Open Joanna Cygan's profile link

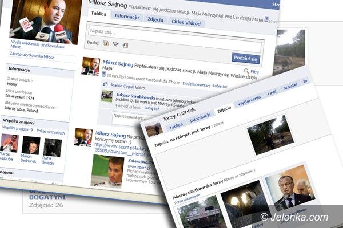[x=122, y=85]
